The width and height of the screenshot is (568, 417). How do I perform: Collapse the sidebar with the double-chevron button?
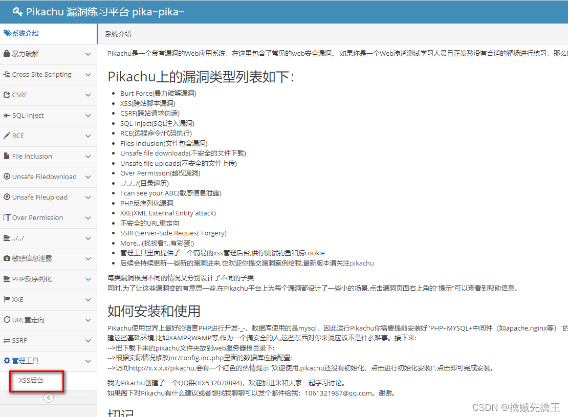tap(49, 398)
